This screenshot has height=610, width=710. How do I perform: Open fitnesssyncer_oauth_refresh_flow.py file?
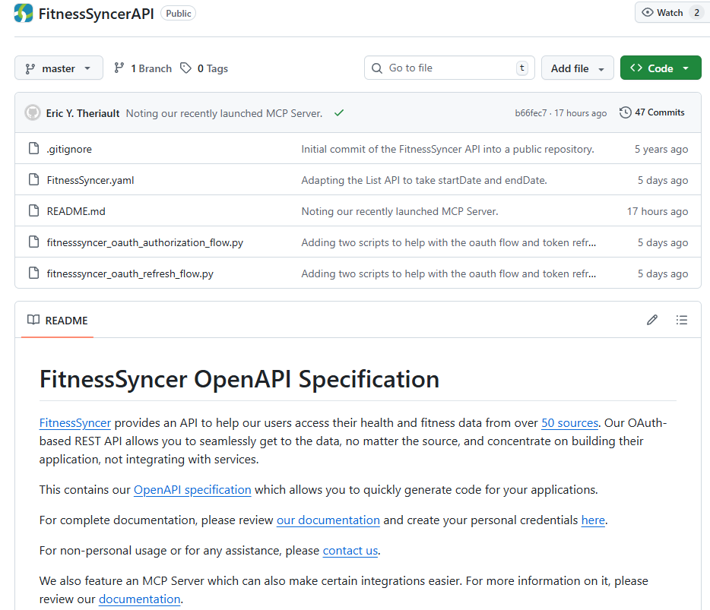pos(130,273)
